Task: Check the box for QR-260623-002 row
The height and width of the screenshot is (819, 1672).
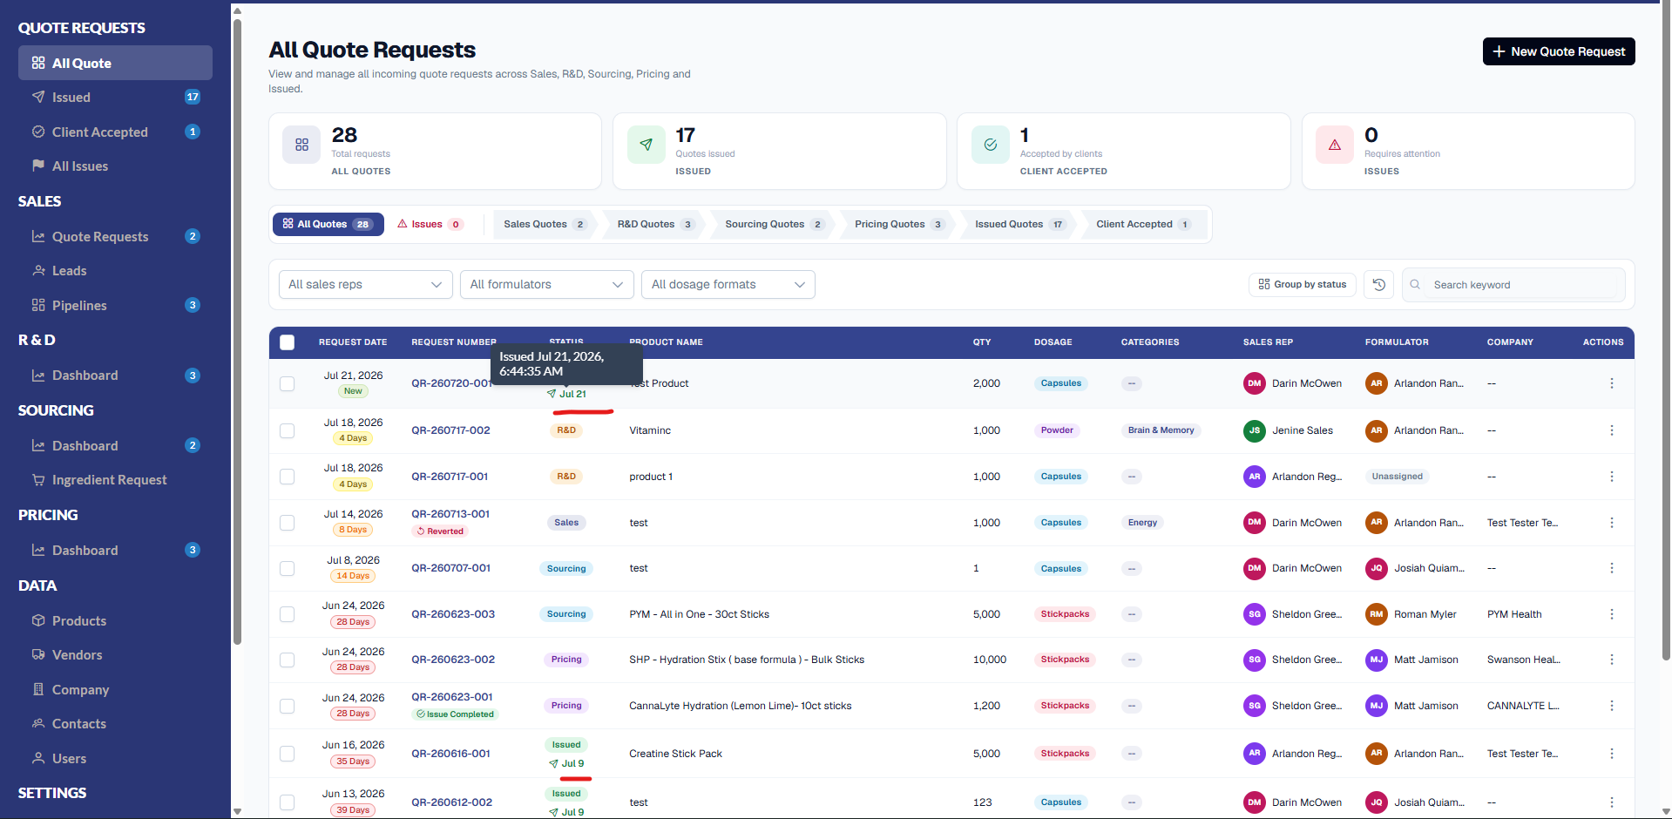Action: click(x=287, y=660)
